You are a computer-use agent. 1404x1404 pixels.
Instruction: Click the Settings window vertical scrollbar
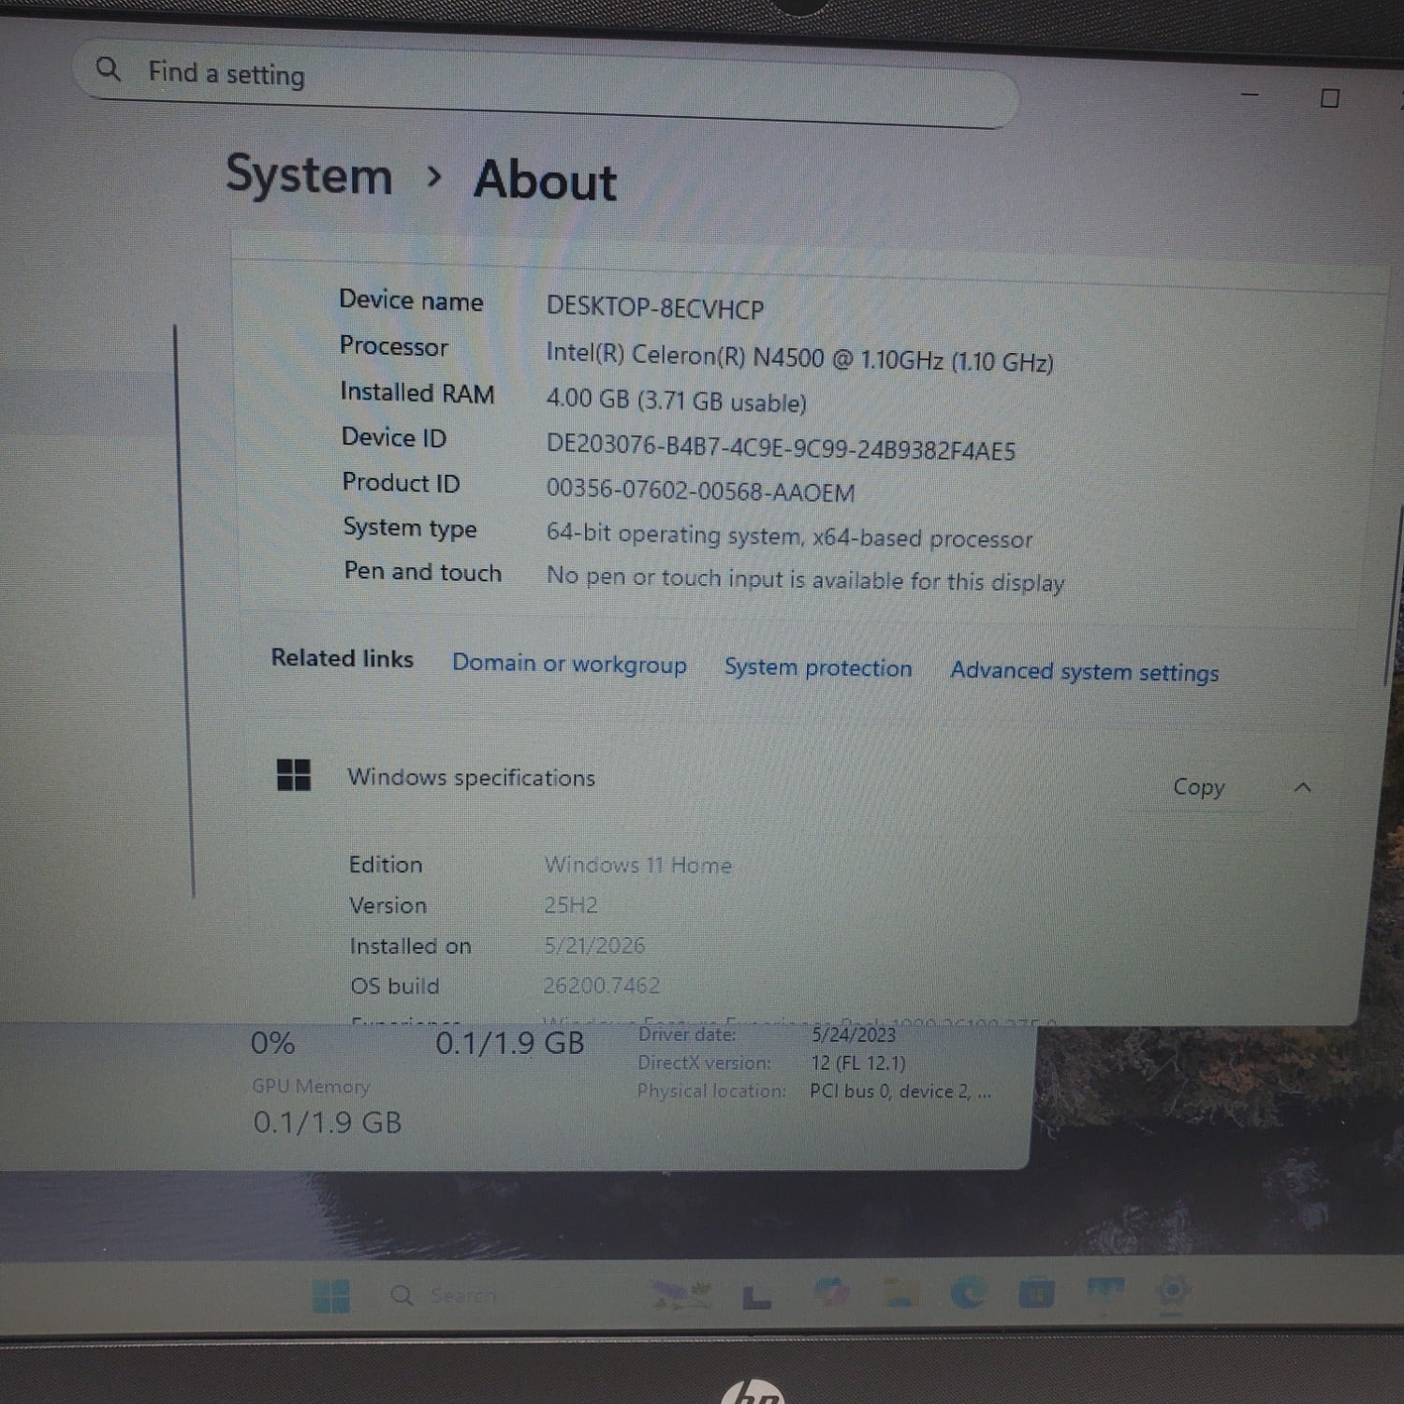(1394, 596)
